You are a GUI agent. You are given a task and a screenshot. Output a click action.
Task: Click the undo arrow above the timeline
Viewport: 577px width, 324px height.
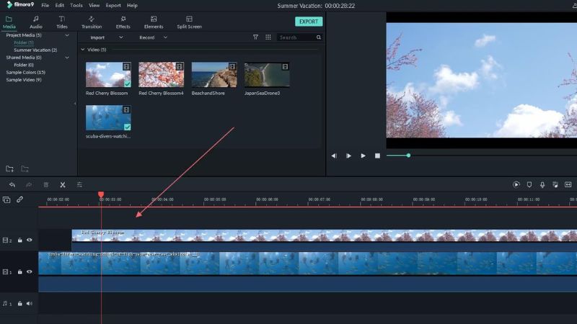[x=12, y=185]
